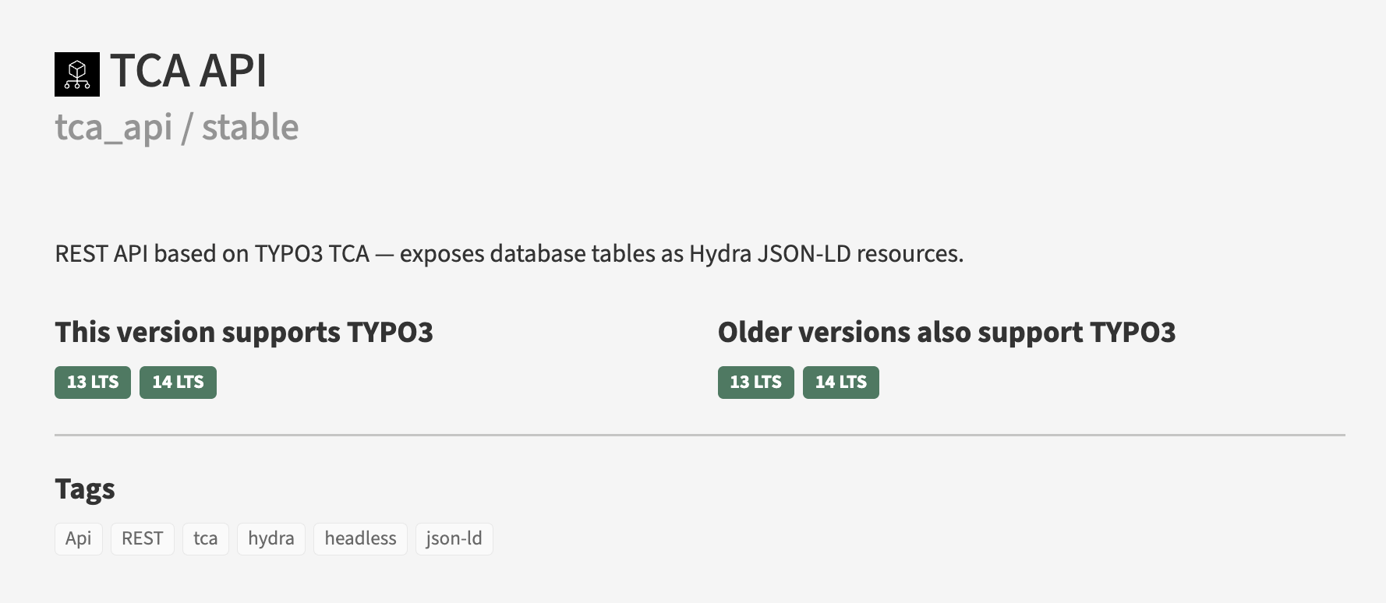Click the 14 LTS badge under This version supports
Screen dimensions: 1386x603
[178, 383]
